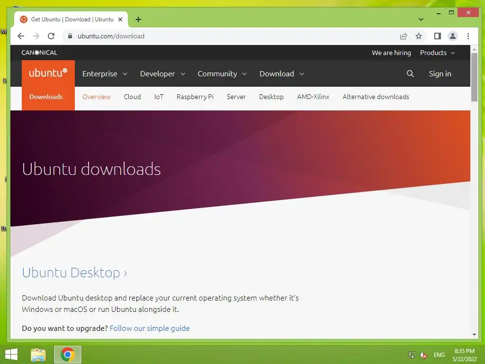Open File Explorer from the taskbar
485x364 pixels.
38,355
